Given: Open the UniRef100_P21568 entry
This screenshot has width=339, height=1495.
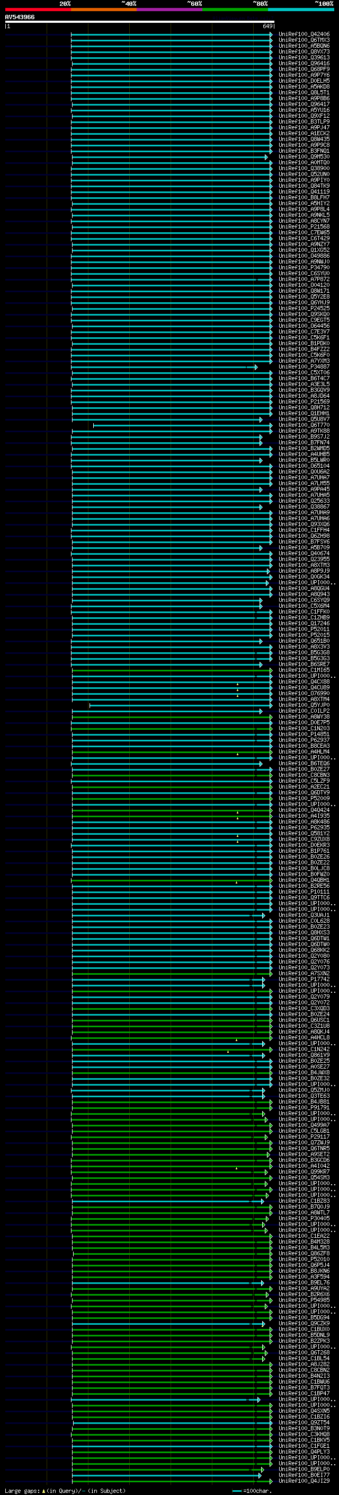Looking at the screenshot, I should pos(304,227).
